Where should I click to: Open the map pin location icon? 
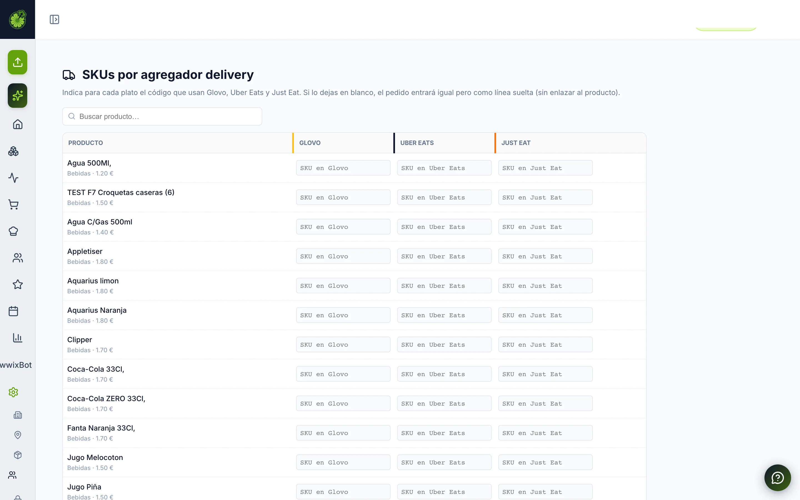tap(17, 435)
